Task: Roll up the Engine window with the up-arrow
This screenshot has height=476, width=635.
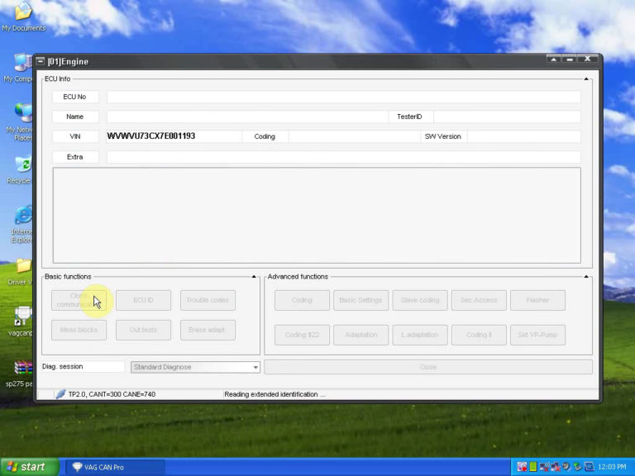Action: pyautogui.click(x=554, y=59)
